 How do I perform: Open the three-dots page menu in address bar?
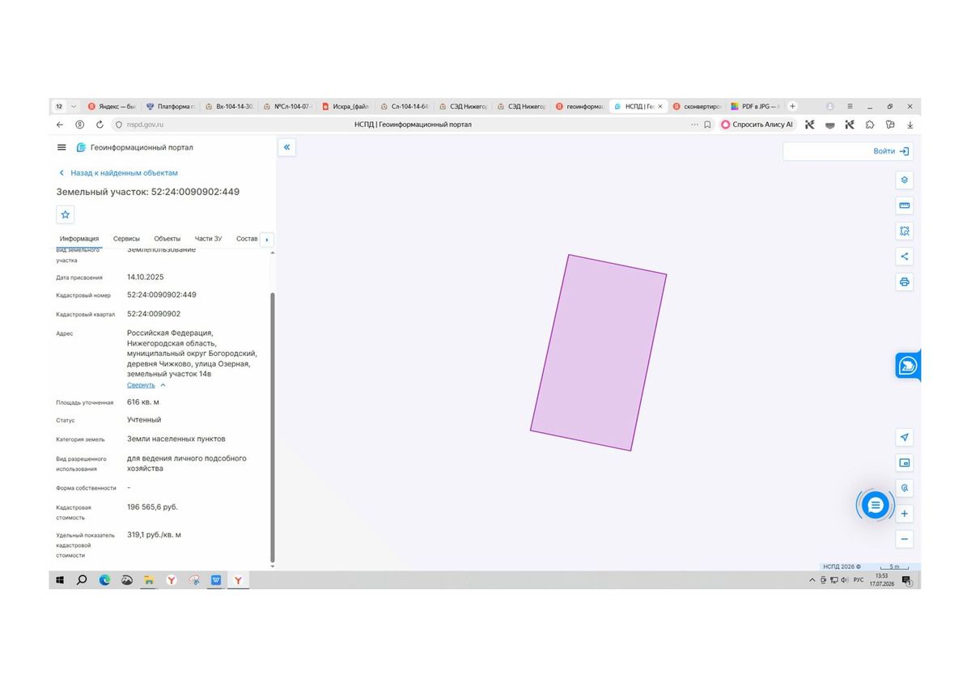694,125
